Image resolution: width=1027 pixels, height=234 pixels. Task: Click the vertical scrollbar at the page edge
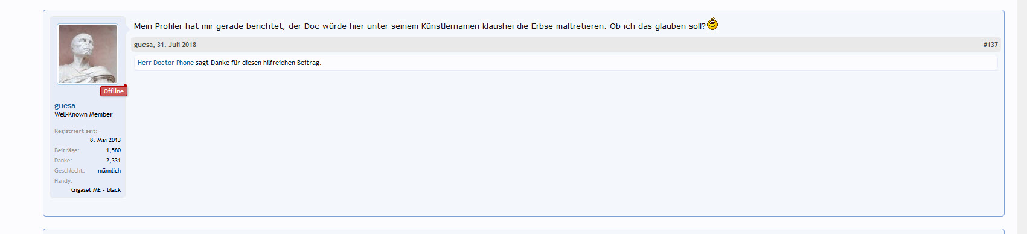[1021, 117]
